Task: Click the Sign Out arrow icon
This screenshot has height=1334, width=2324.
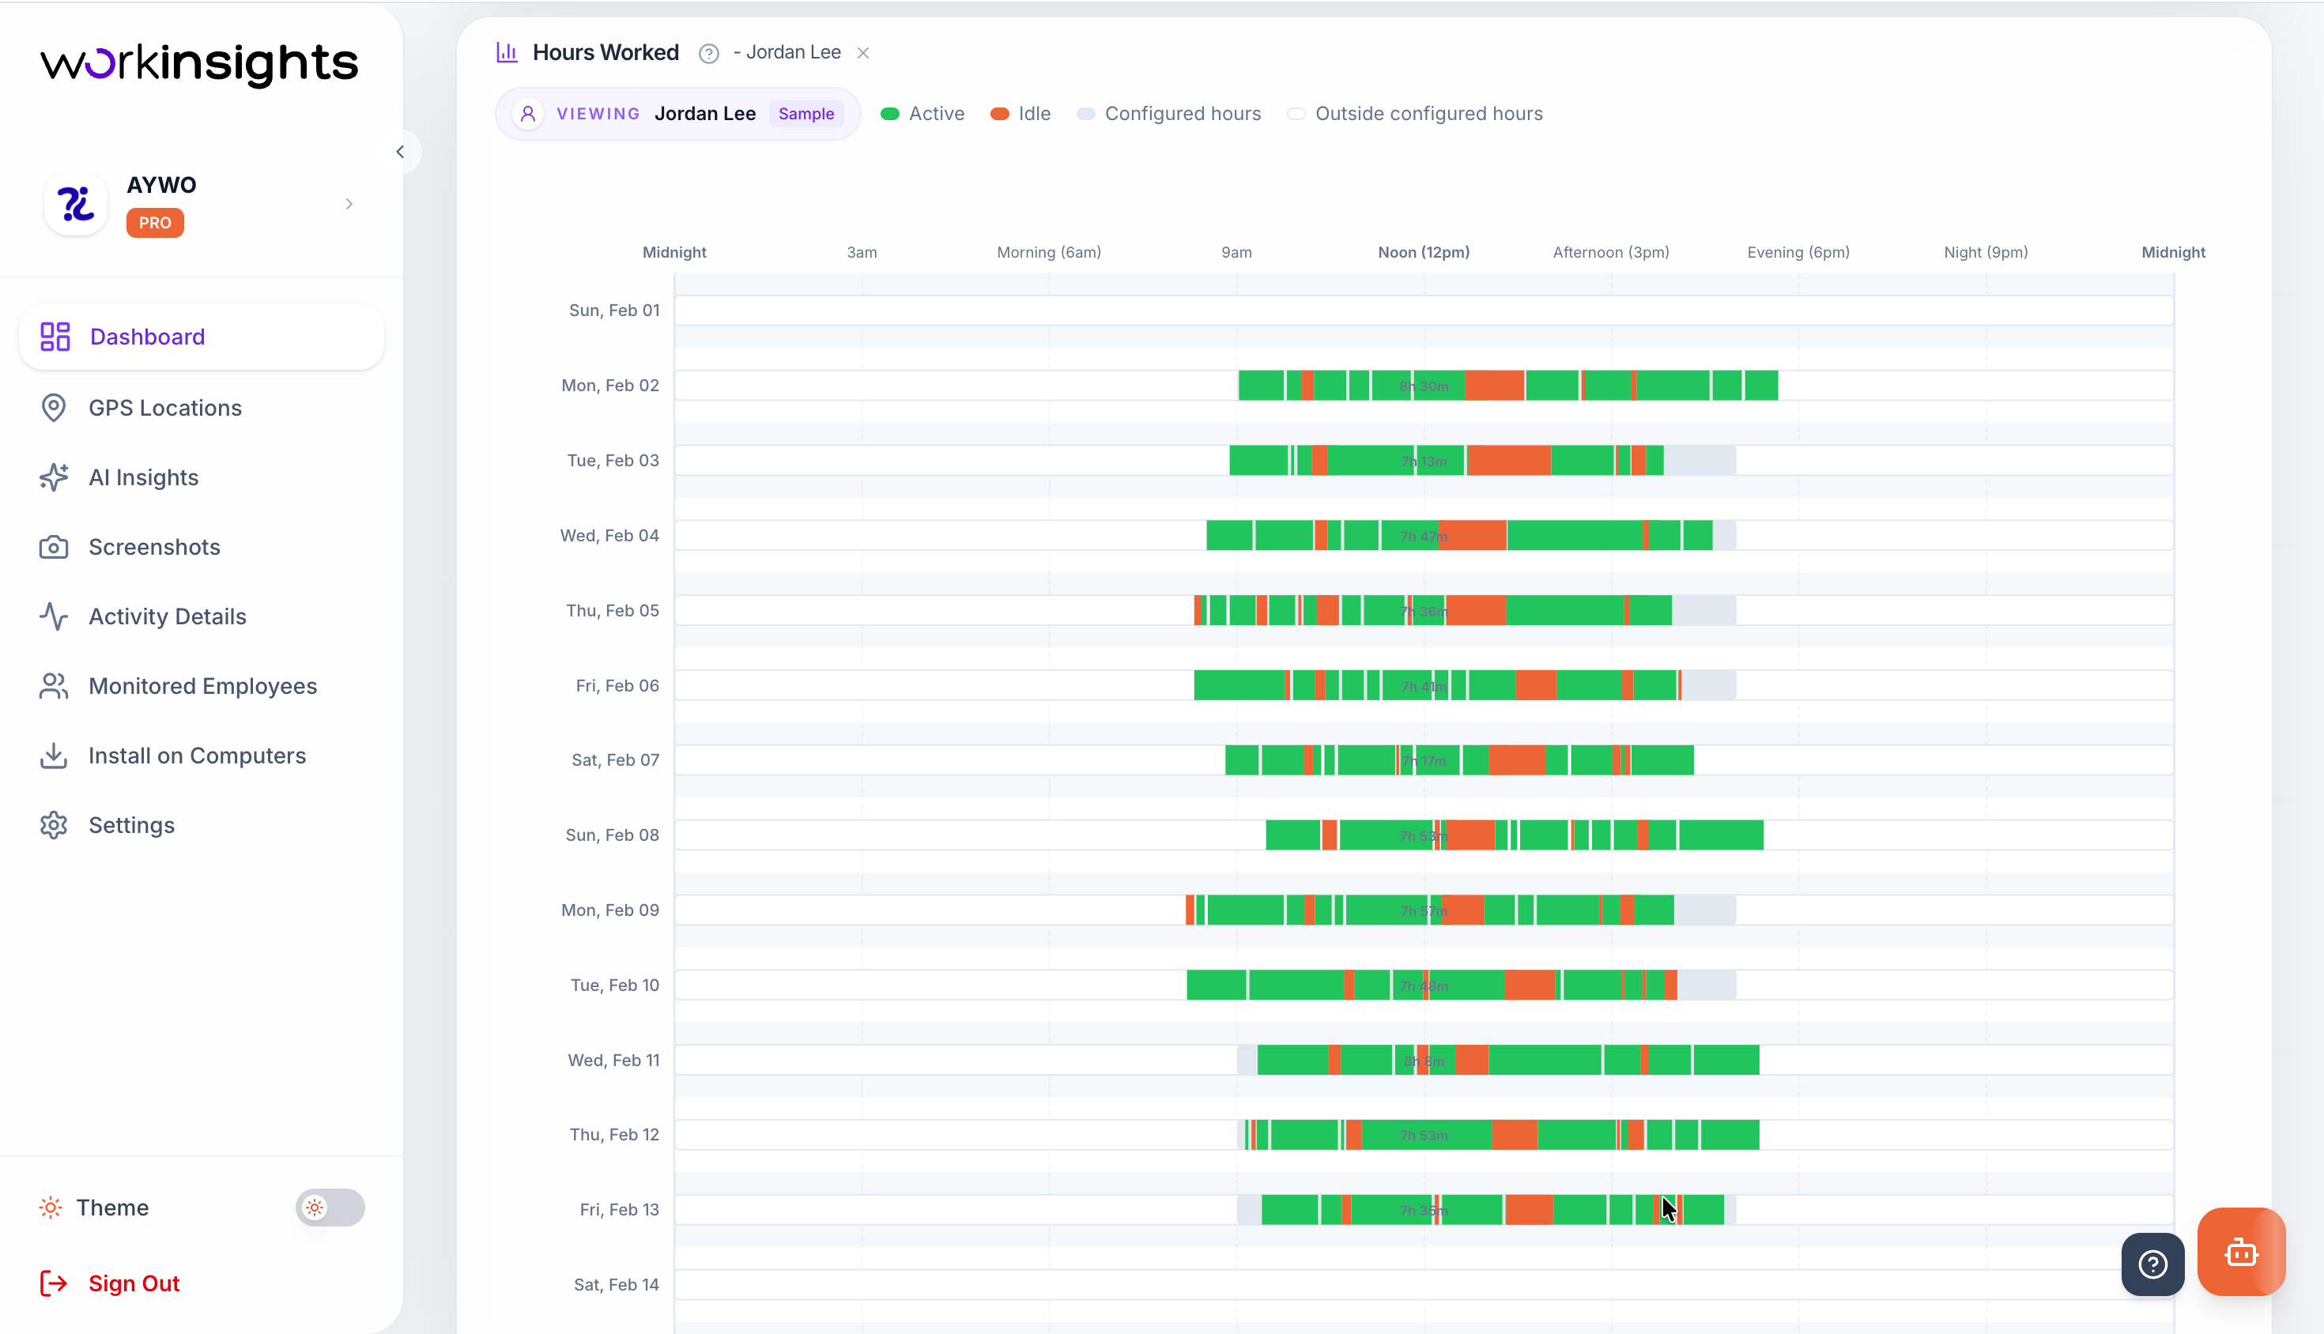Action: 54,1283
